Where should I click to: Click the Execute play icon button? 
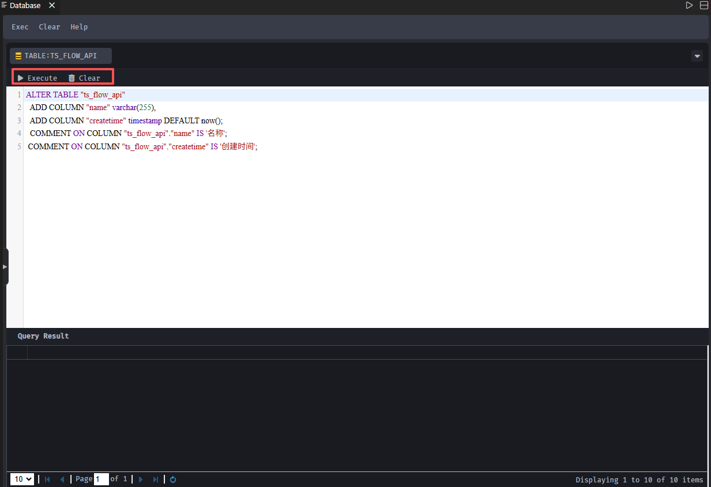(37, 78)
